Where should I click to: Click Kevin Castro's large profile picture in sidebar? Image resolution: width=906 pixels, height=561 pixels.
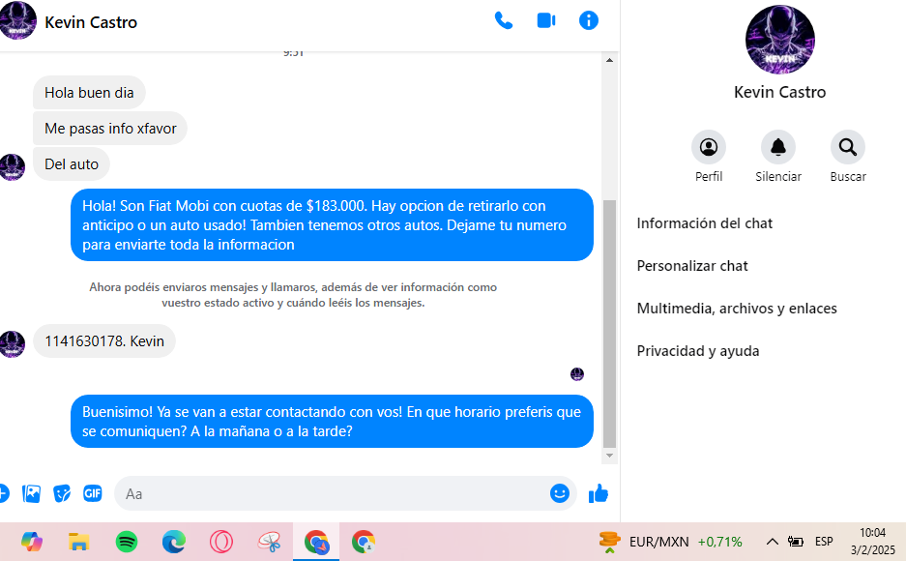pyautogui.click(x=780, y=40)
